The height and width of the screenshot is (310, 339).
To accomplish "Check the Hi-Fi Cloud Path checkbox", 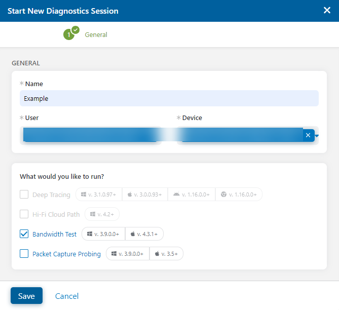I will 24,214.
